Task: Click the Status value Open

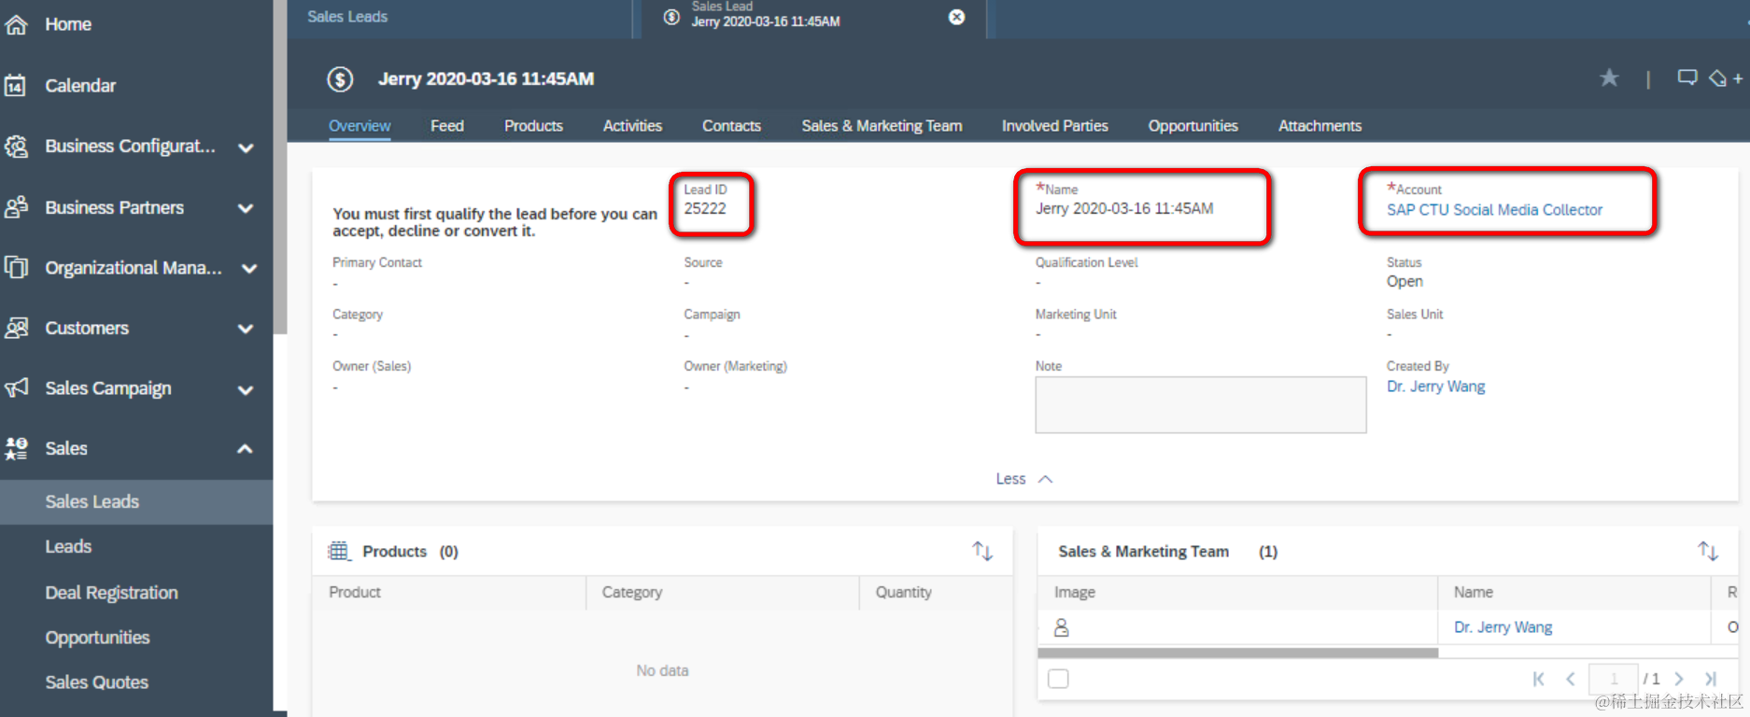Action: click(x=1404, y=282)
